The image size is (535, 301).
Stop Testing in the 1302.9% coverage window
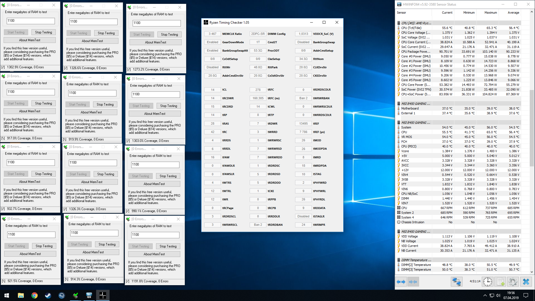tap(43, 32)
